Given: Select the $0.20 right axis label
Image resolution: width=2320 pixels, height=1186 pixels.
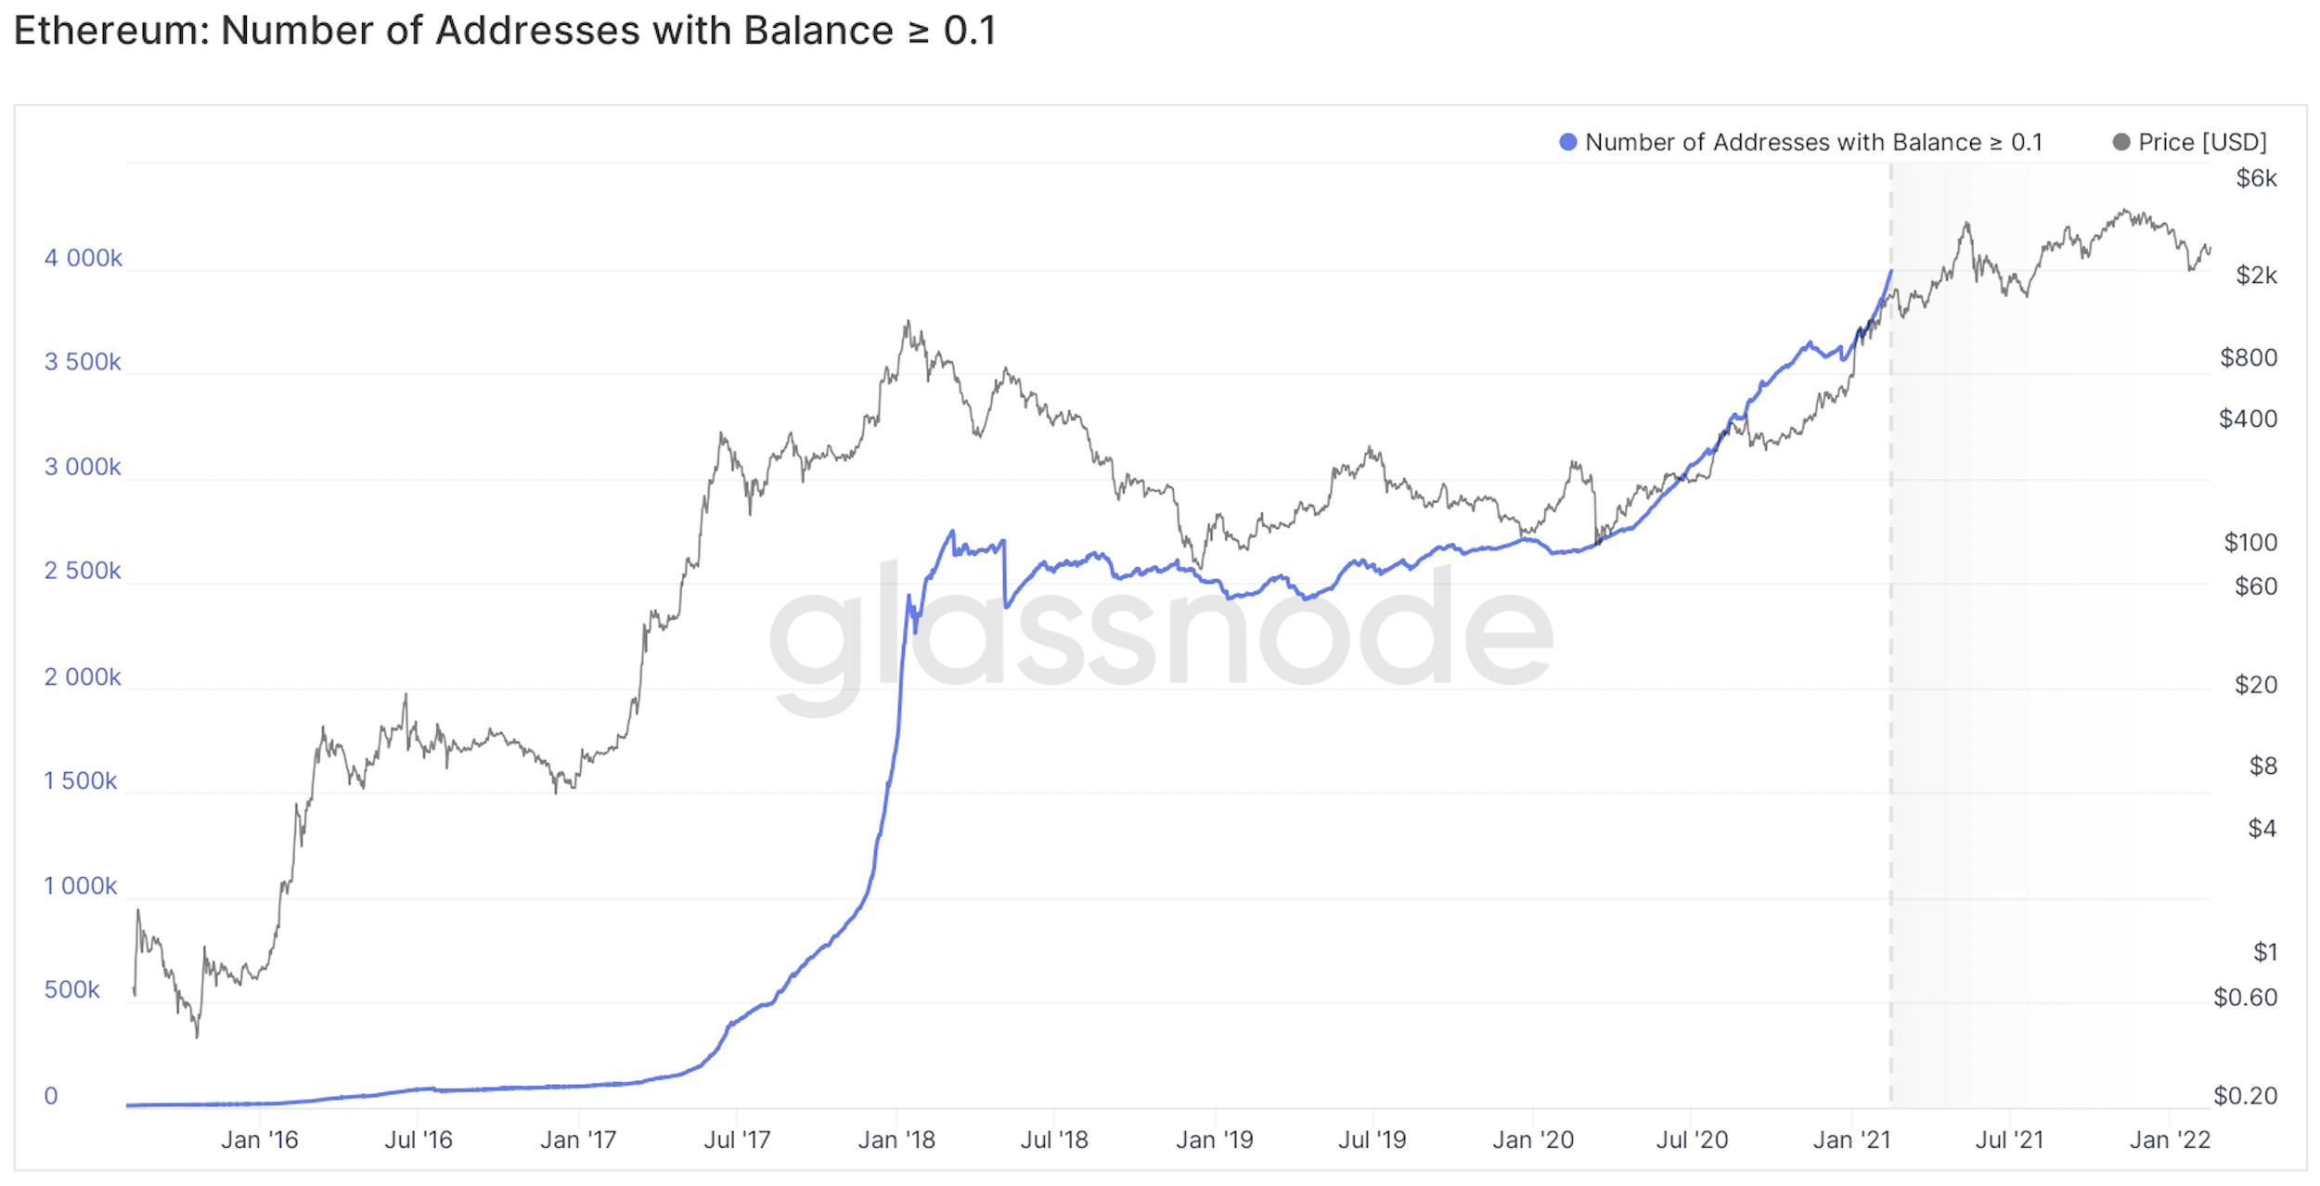Looking at the screenshot, I should click(2245, 1096).
